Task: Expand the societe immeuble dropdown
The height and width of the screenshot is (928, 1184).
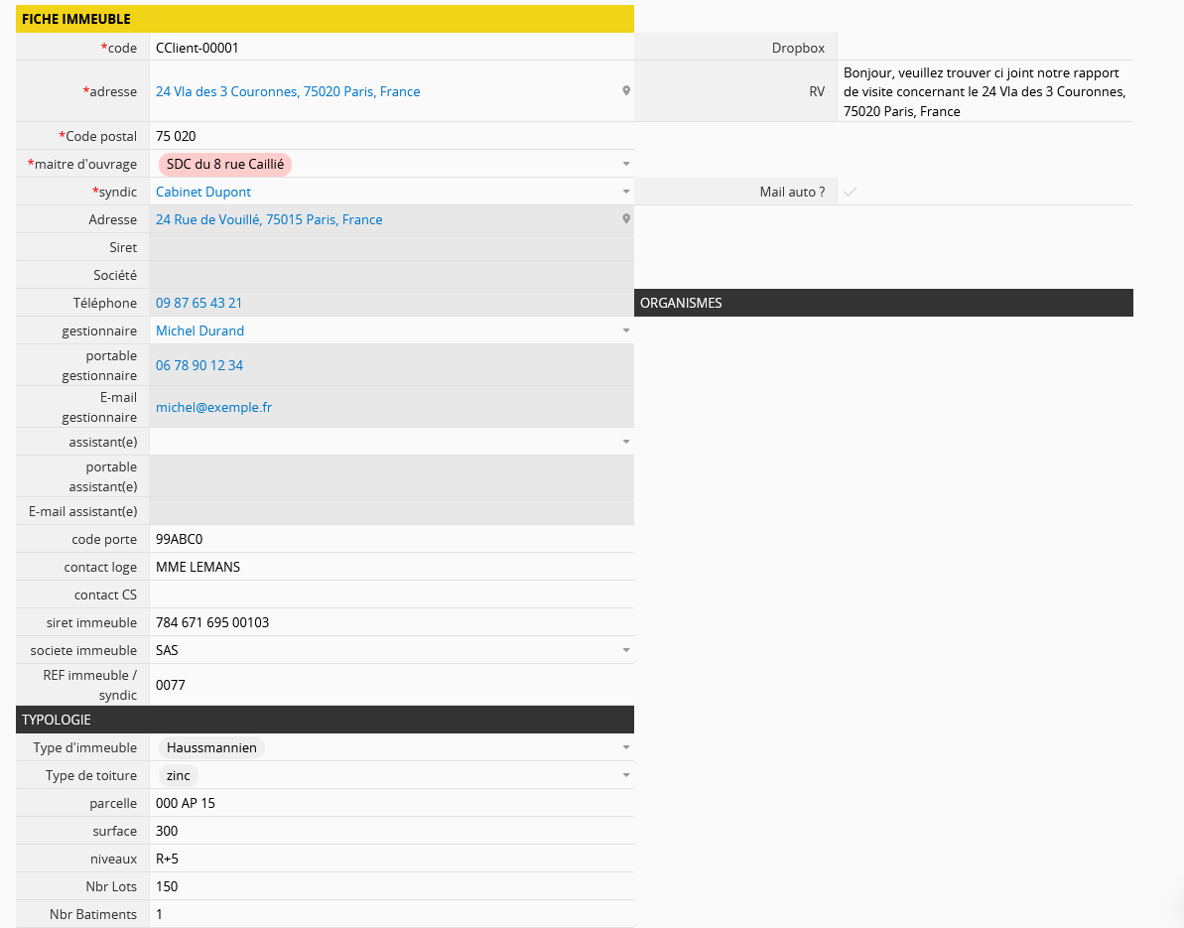Action: [625, 650]
